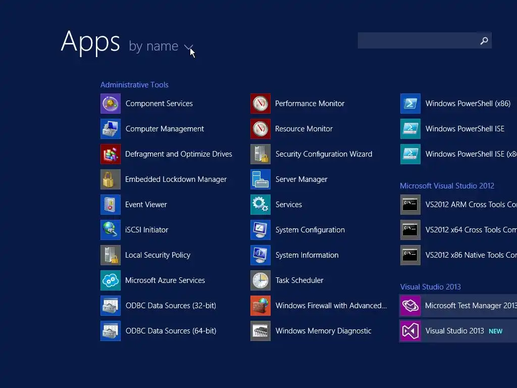Click Security Configuration Wizard icon
The image size is (517, 388).
[x=261, y=154]
